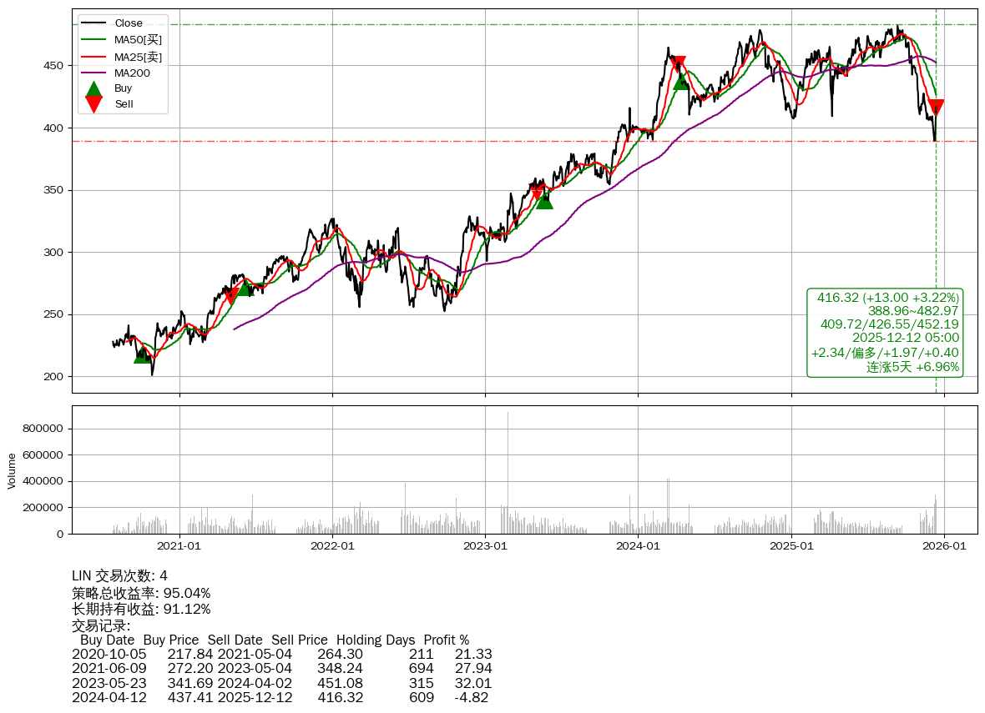Click the 2023-01 x-axis date label
Image resolution: width=985 pixels, height=713 pixels.
(485, 546)
